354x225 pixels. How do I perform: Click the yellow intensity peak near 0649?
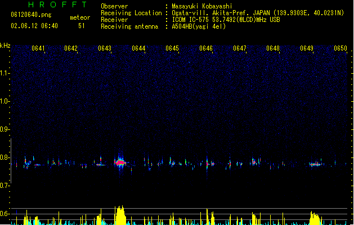click(315, 218)
